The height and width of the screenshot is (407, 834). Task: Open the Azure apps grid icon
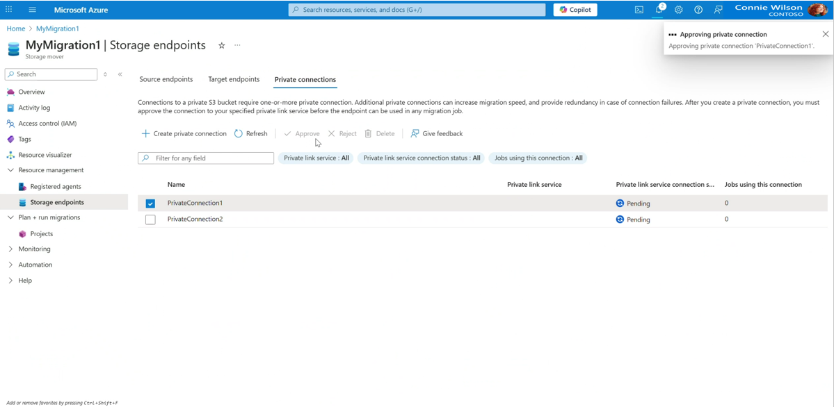point(8,10)
